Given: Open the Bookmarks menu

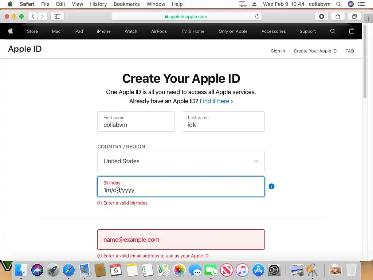Looking at the screenshot, I should click(x=126, y=4).
